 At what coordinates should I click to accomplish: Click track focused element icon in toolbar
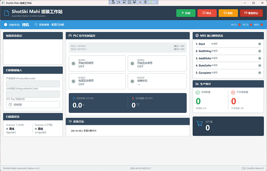tap(135, 2)
